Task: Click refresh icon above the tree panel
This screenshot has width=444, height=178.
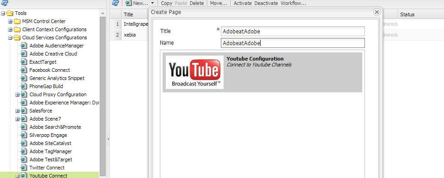Action: tap(4, 3)
